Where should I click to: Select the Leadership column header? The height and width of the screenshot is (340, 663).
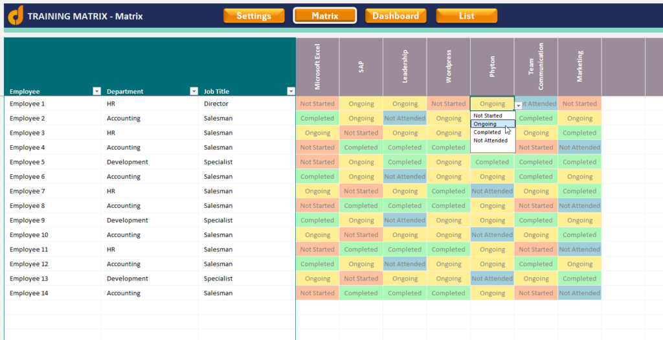click(x=405, y=67)
